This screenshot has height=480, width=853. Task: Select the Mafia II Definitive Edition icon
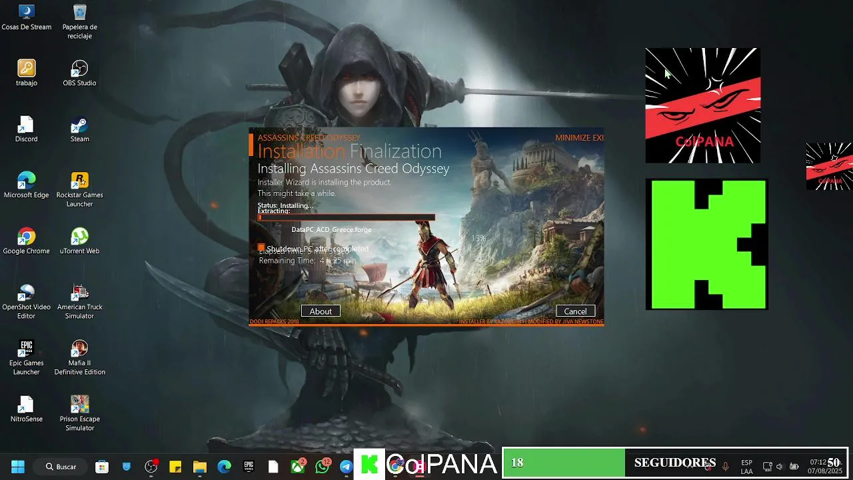tap(79, 358)
